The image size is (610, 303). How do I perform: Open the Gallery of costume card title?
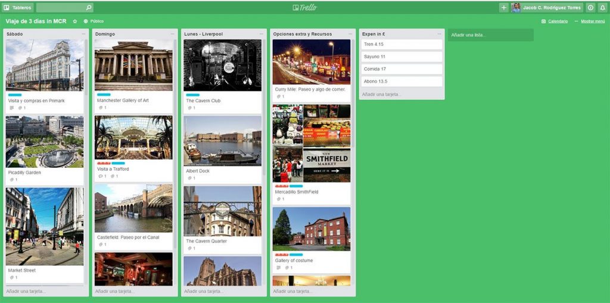tap(294, 261)
